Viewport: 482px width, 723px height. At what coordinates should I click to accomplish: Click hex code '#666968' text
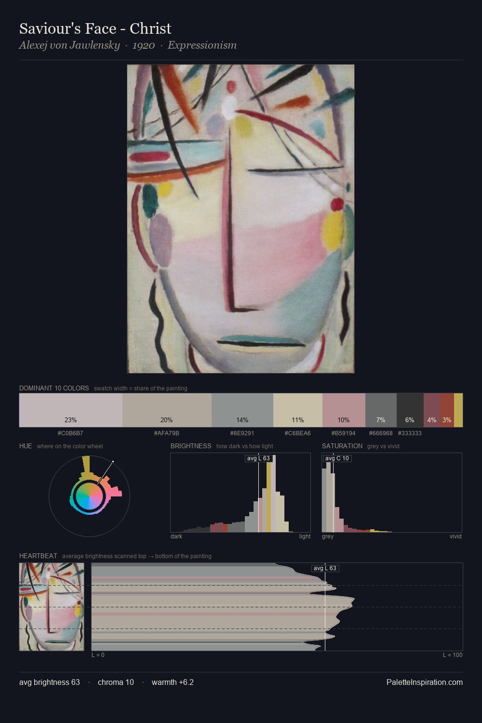tap(381, 433)
